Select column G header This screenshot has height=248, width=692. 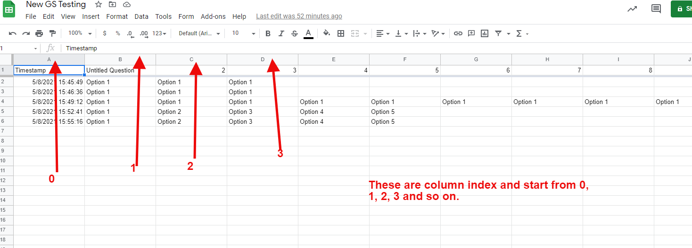pyautogui.click(x=476, y=59)
